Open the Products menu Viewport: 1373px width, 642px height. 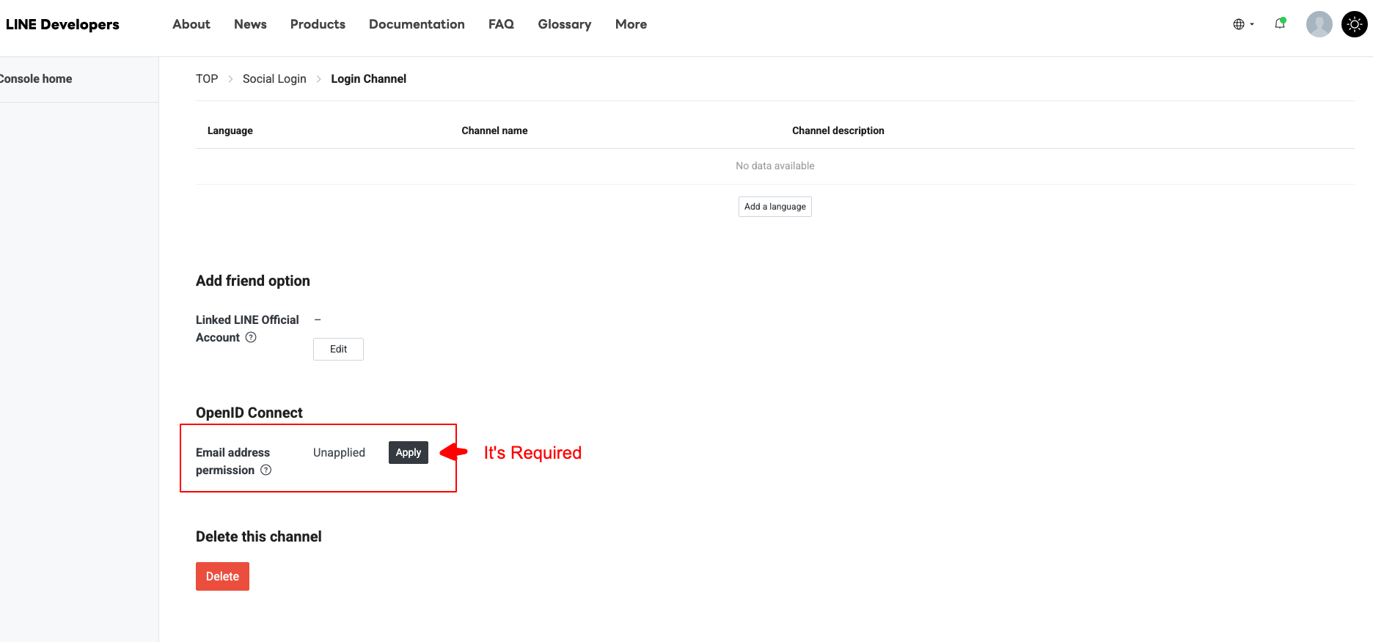pyautogui.click(x=318, y=24)
